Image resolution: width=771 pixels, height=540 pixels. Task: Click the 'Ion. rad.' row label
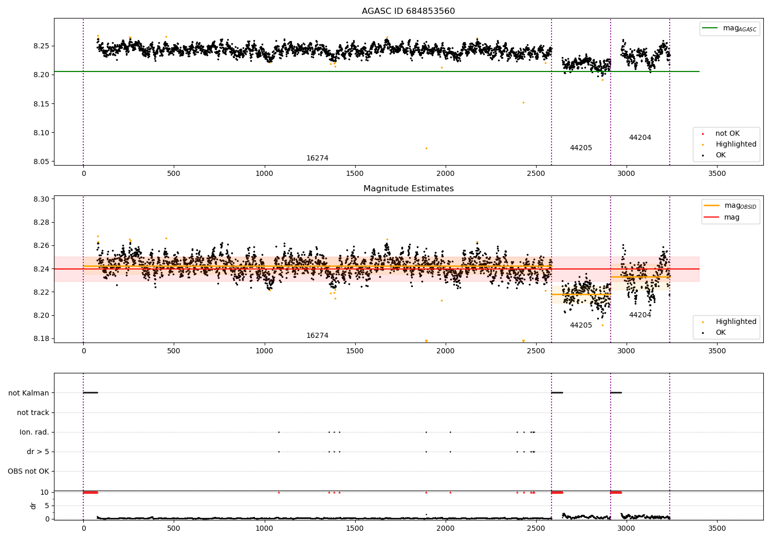coord(34,432)
